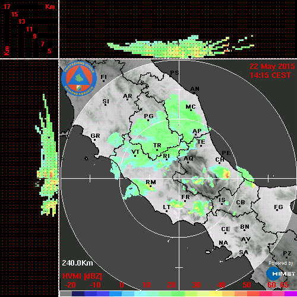297x297 pixels.
Task: Click the 14:15 CEST timestamp
Action: tap(270, 75)
